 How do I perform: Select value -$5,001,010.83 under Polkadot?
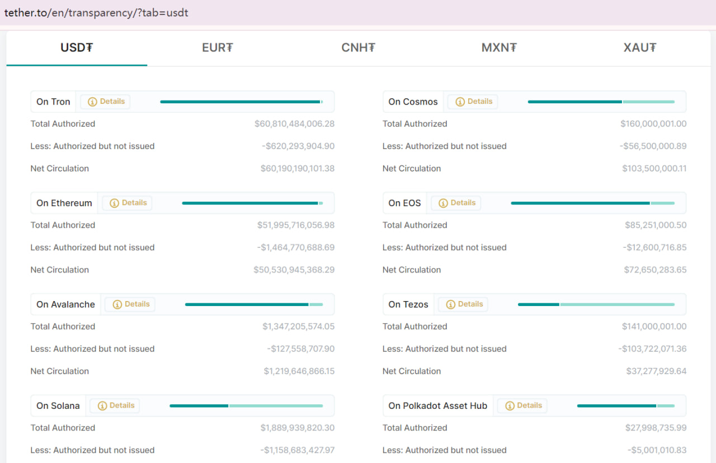657,450
